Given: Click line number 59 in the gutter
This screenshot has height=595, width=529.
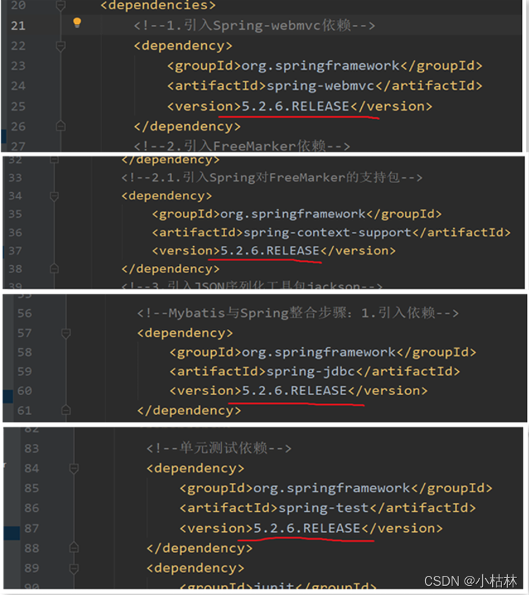Looking at the screenshot, I should point(25,371).
